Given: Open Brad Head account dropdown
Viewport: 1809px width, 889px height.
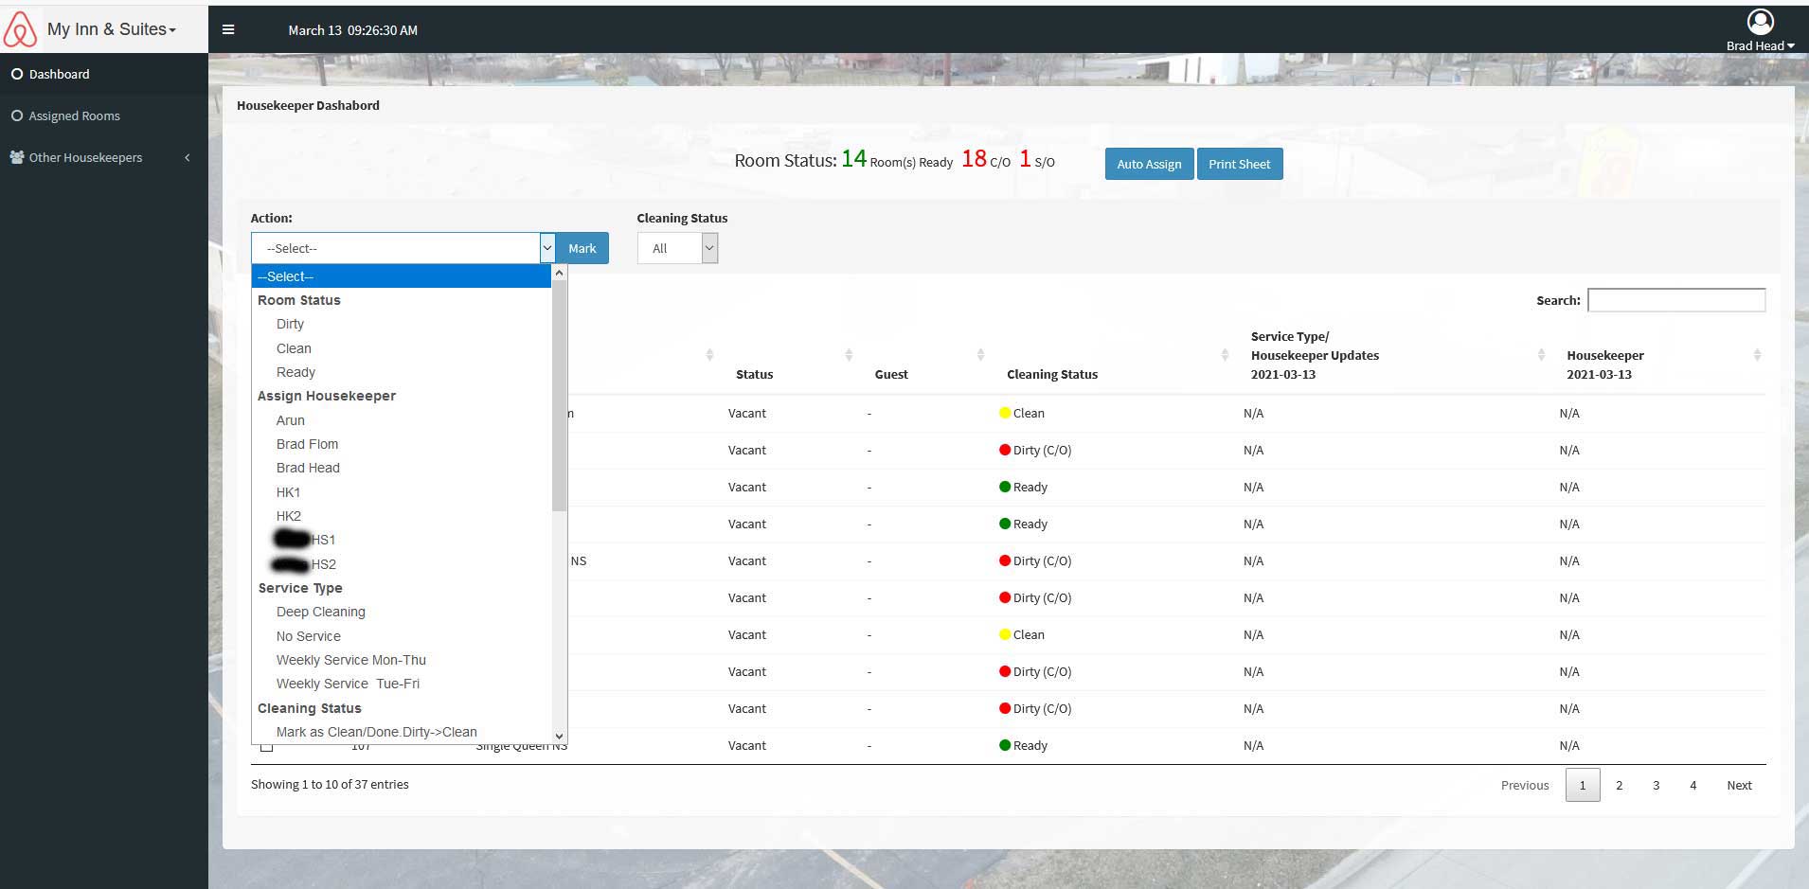Looking at the screenshot, I should 1760,45.
